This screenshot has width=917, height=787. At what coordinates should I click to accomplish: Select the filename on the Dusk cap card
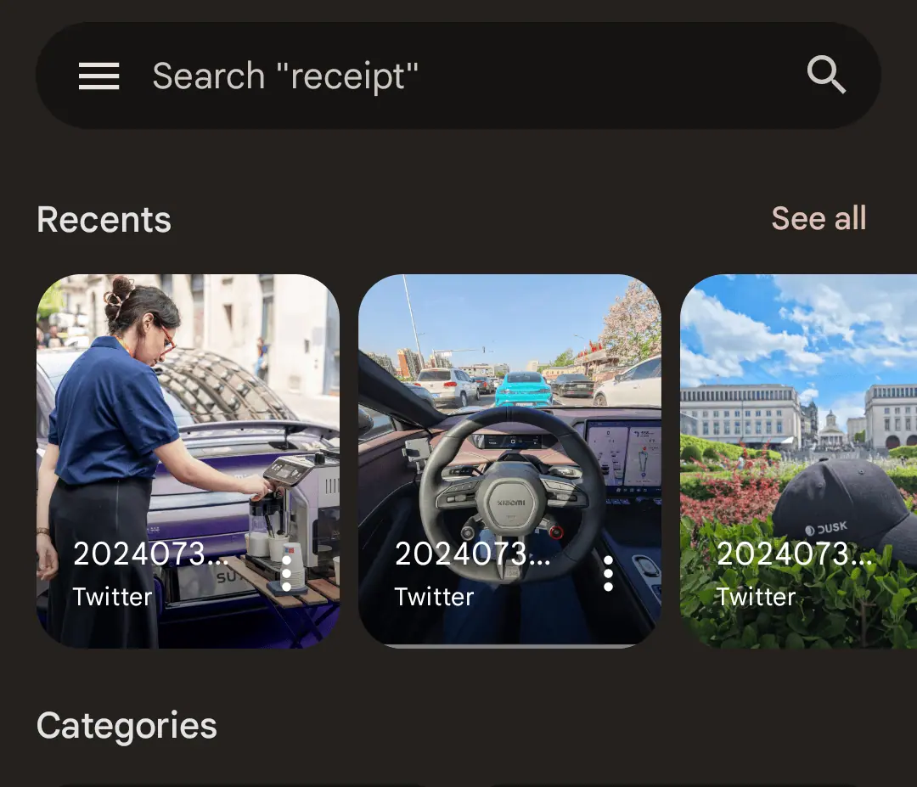(x=794, y=554)
